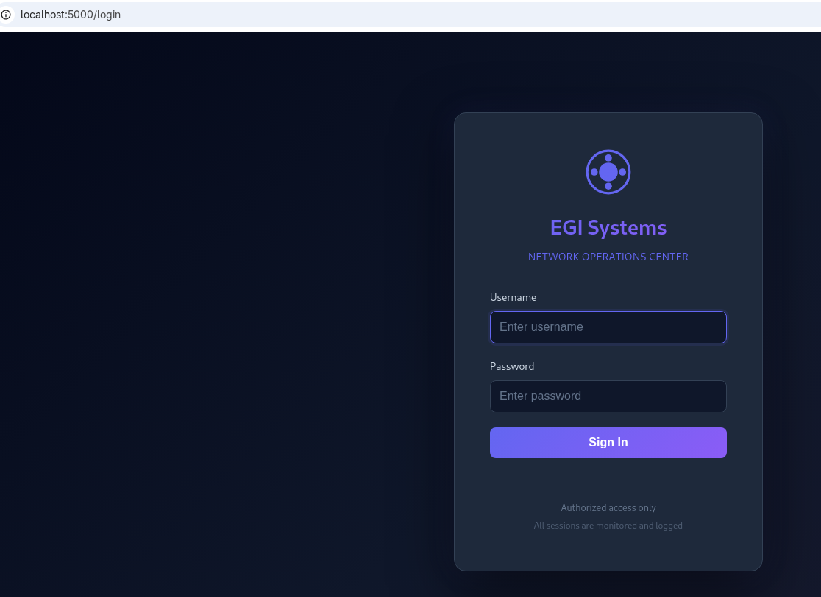The height and width of the screenshot is (597, 821).
Task: Click the large center dot of the logo
Action: (x=608, y=172)
